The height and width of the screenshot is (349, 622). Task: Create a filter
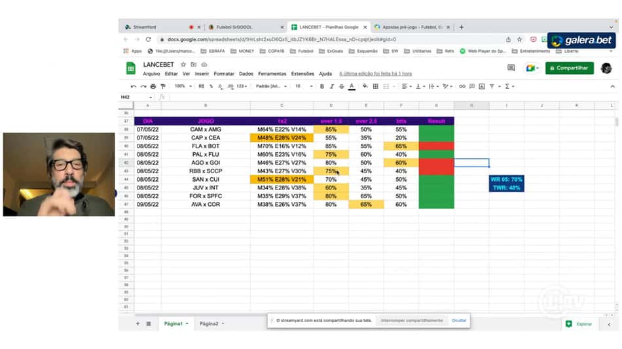(492, 86)
